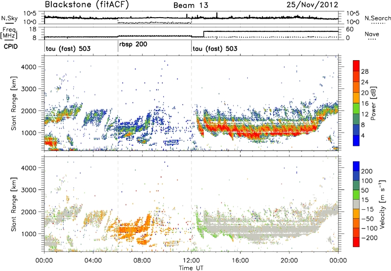Select the Freq. [MHz] axis label

(9, 33)
